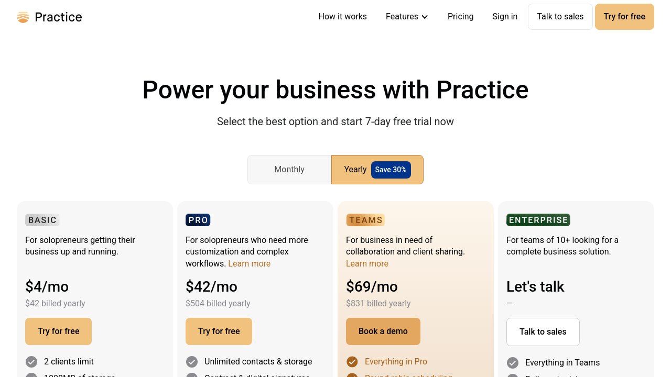Click the header Try for free button
Viewport: 671px width, 377px height.
pyautogui.click(x=624, y=17)
